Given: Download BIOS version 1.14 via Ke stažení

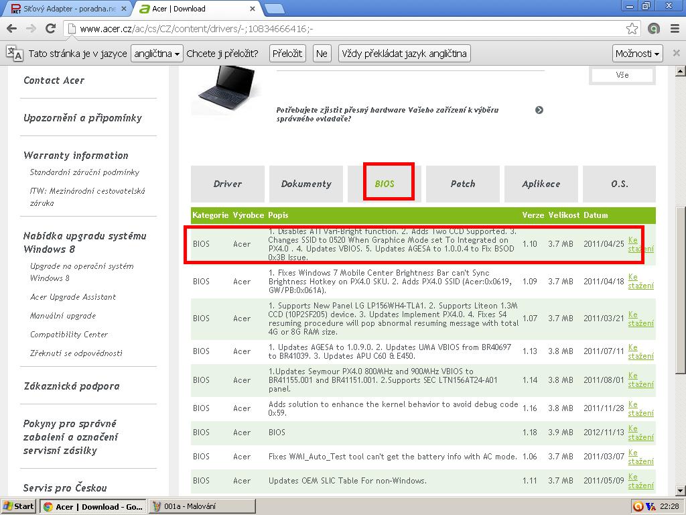Looking at the screenshot, I should [640, 380].
